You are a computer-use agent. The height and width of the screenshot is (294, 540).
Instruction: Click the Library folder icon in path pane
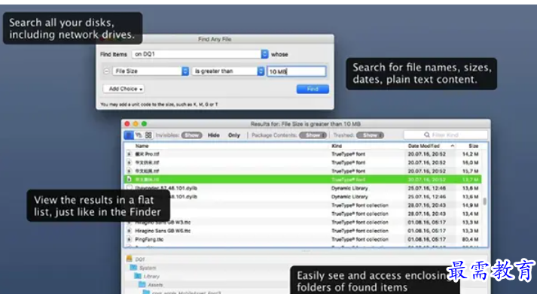pos(138,276)
